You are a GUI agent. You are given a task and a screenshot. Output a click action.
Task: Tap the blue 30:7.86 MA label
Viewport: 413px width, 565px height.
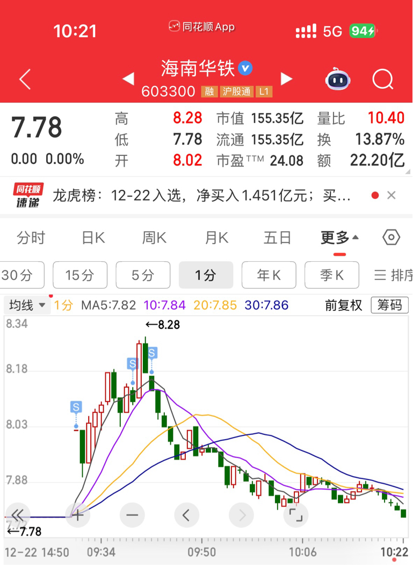tap(266, 305)
